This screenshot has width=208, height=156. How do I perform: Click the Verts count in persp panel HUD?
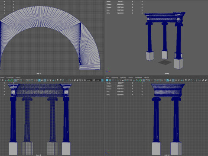pos(121,1)
